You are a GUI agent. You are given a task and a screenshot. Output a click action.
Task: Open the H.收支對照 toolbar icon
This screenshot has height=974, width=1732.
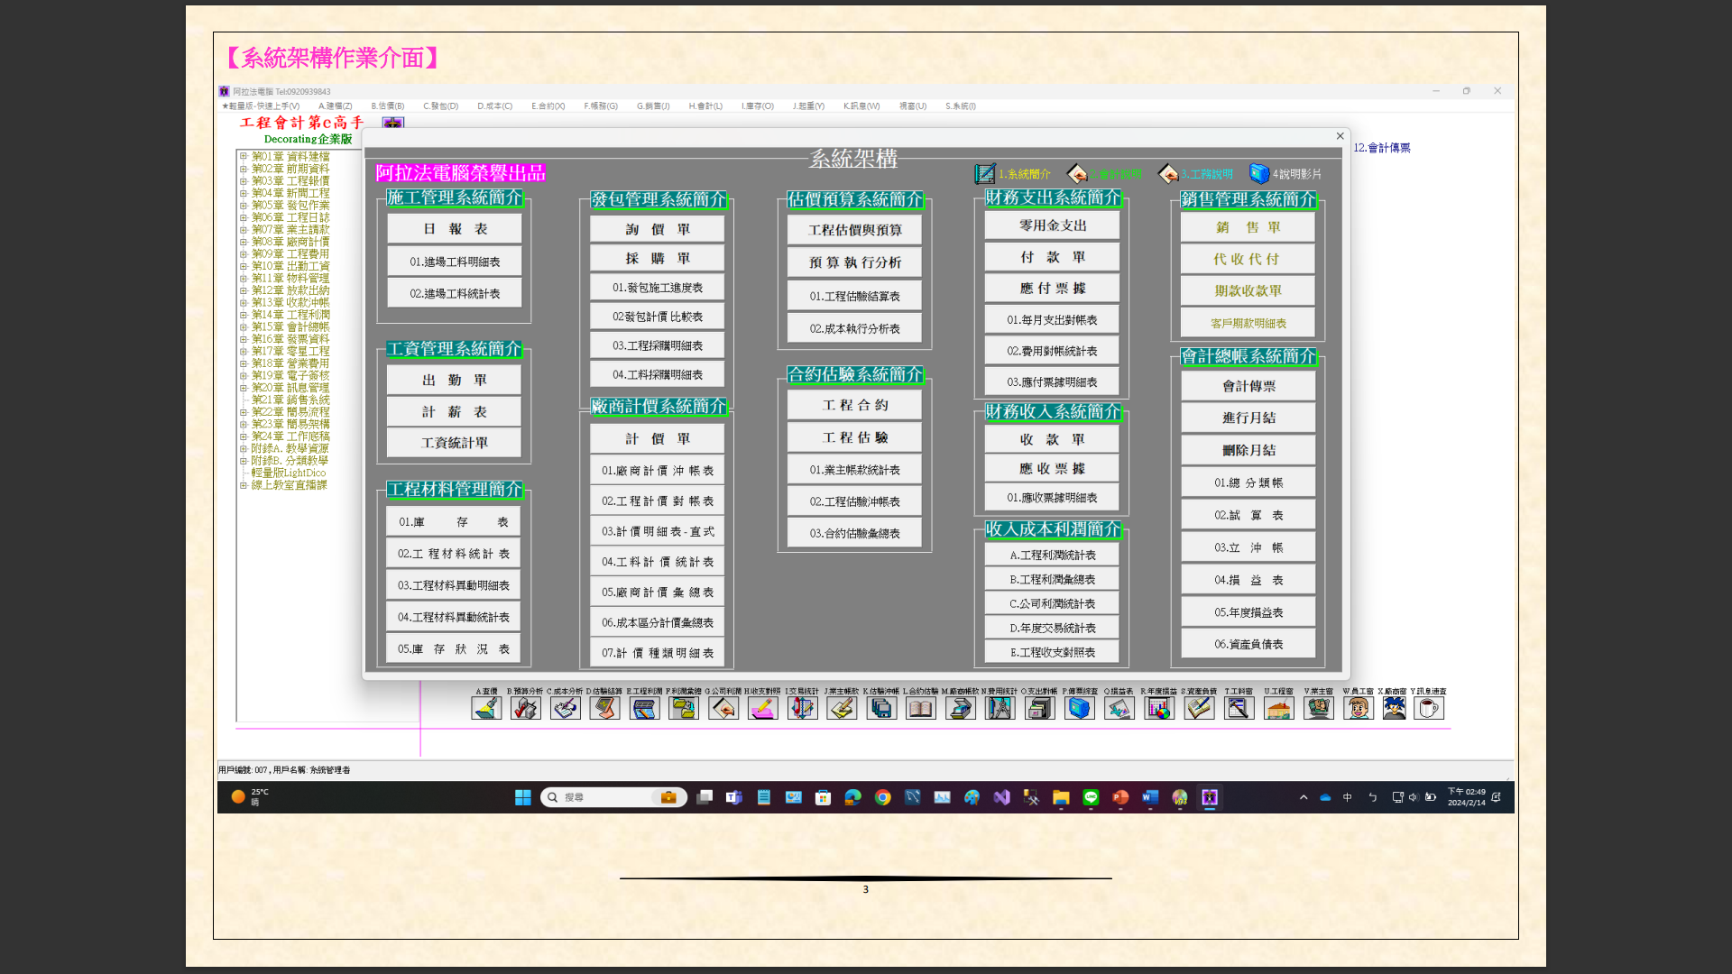[x=763, y=708]
